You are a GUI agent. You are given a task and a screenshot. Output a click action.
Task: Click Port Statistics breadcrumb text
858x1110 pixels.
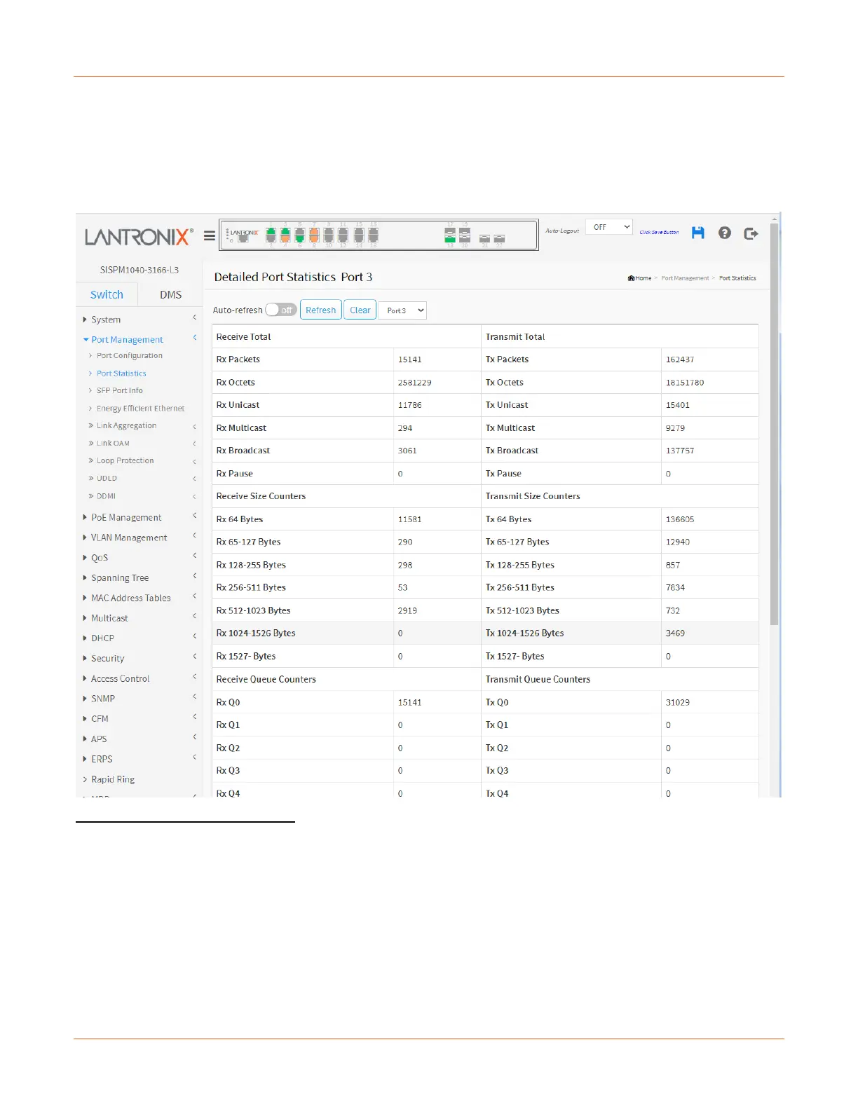[737, 278]
